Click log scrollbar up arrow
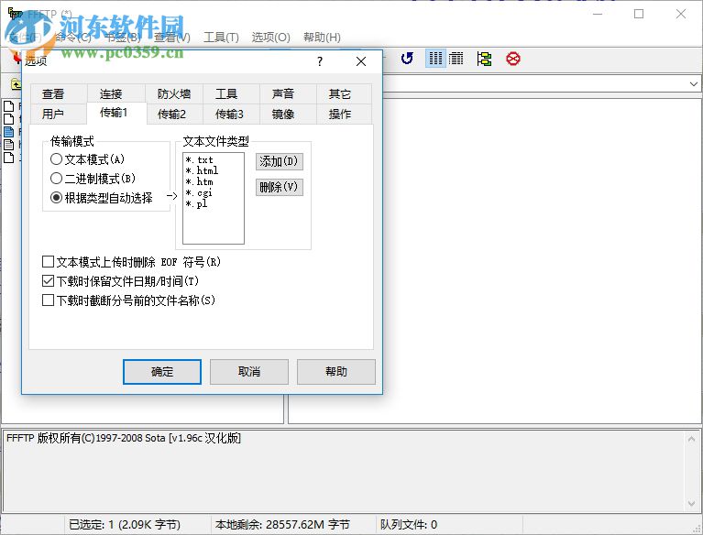Viewport: 703px width, 535px height. [691, 439]
